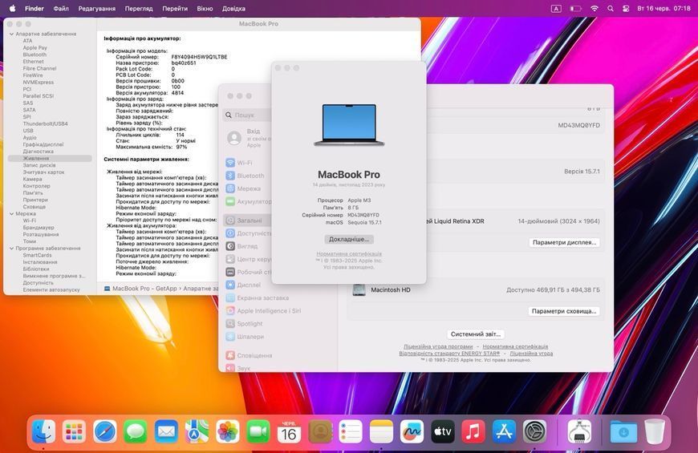Image resolution: width=698 pixels, height=453 pixels.
Task: Open Calendar showing 16 in the Dock
Action: pos(289,431)
